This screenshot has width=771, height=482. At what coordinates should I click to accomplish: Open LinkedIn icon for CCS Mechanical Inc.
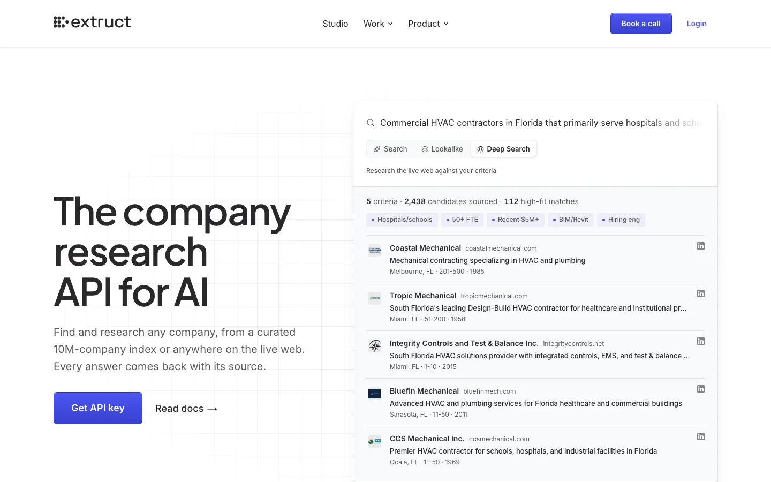tap(700, 436)
